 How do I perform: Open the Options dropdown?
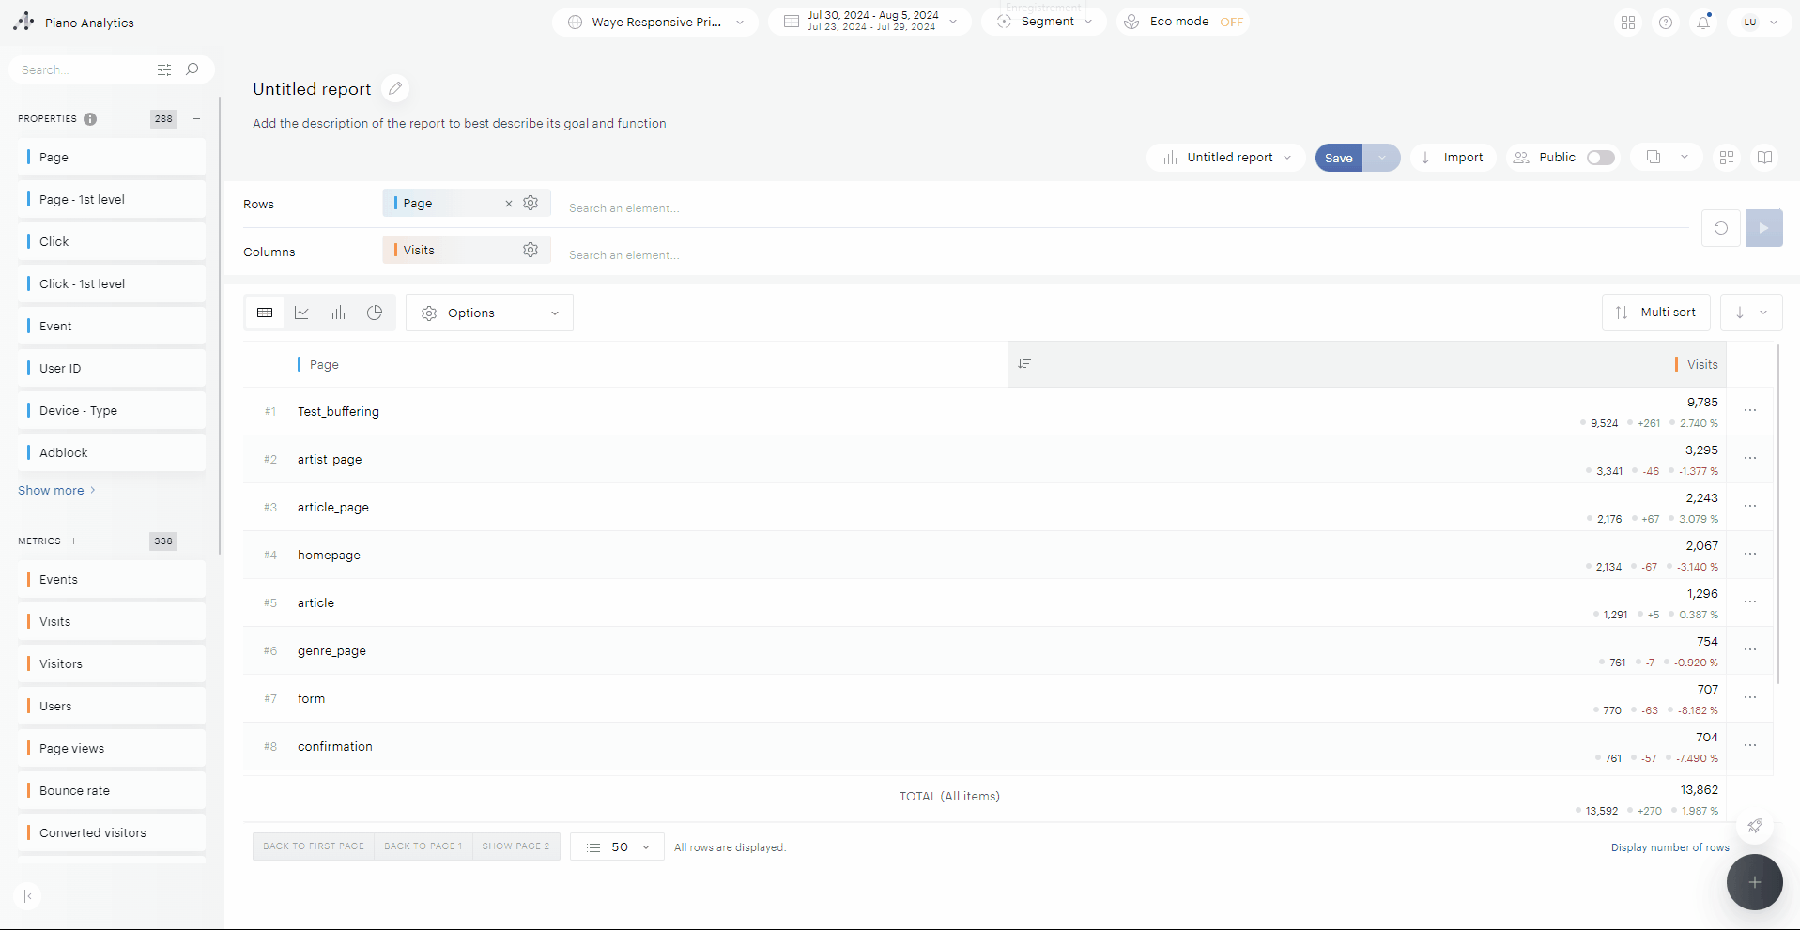489,313
